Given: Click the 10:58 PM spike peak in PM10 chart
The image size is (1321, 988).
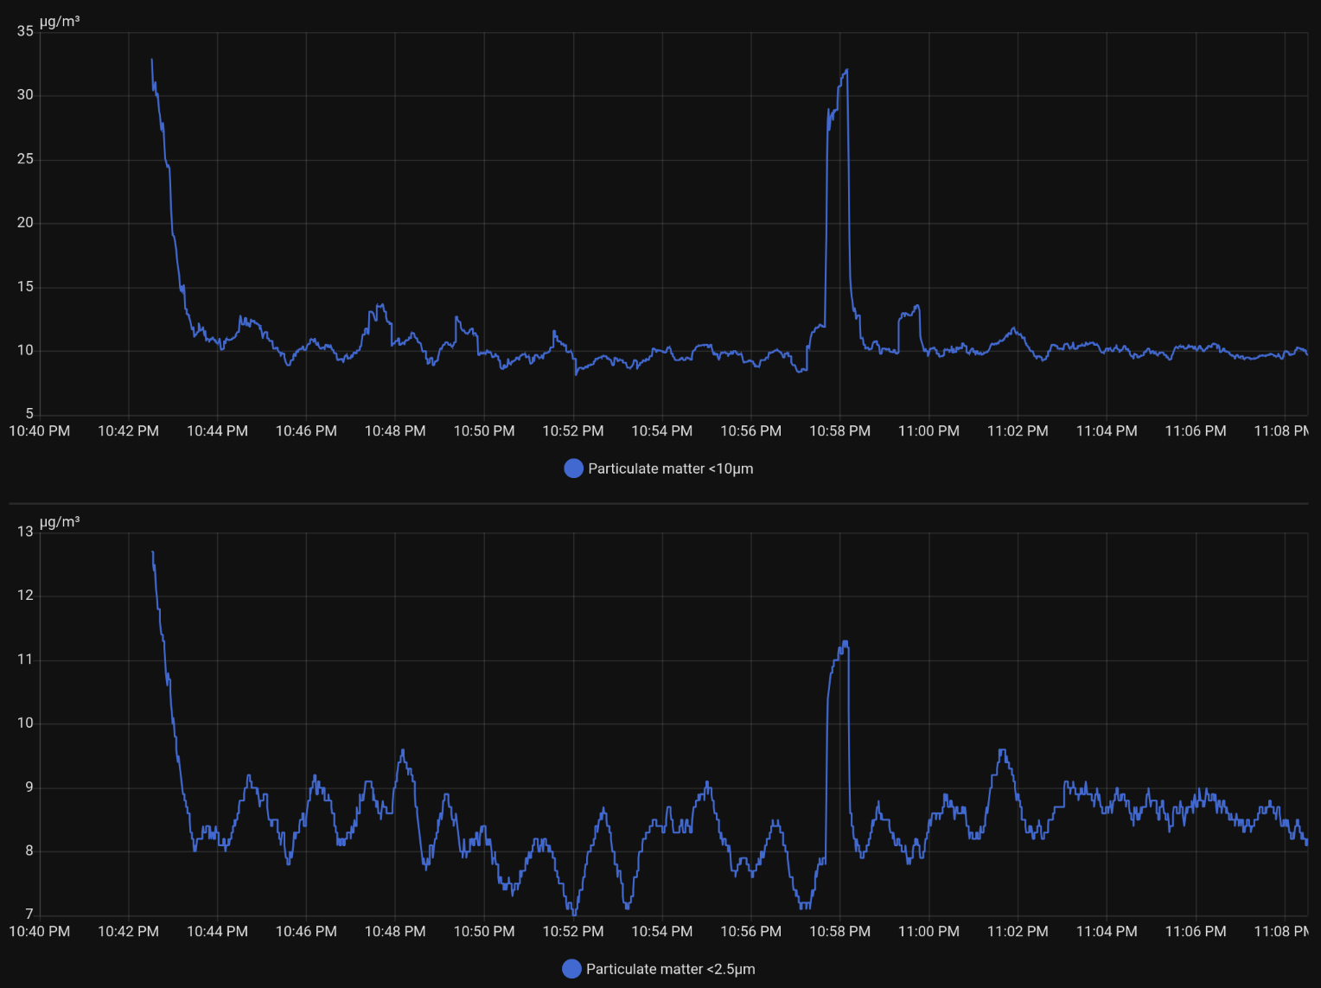Looking at the screenshot, I should pyautogui.click(x=846, y=71).
